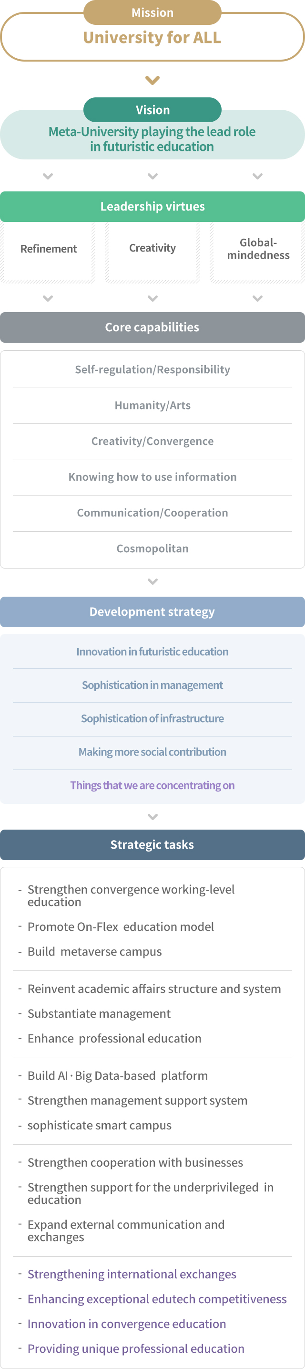
Task: Click the Cosmopolitan capability row
Action: [x=152, y=549]
